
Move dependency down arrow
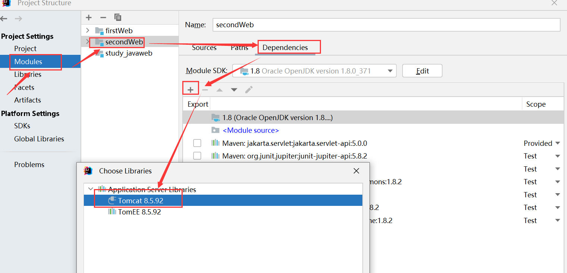[234, 90]
